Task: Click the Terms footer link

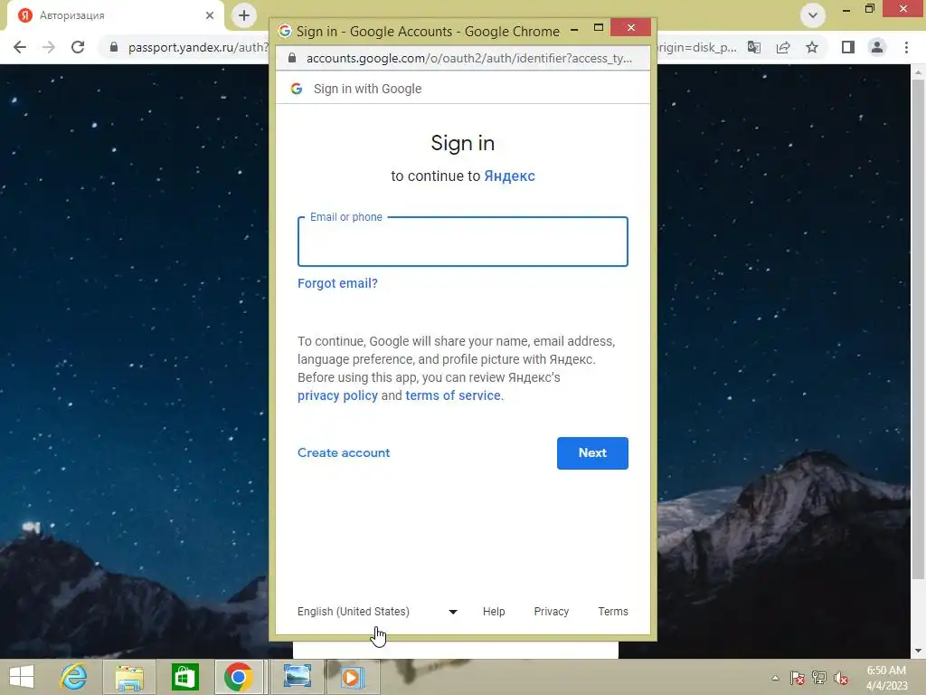Action: pyautogui.click(x=613, y=612)
